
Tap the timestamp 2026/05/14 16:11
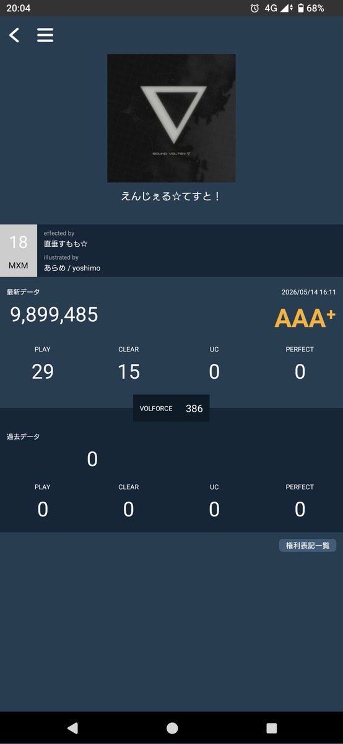point(308,292)
